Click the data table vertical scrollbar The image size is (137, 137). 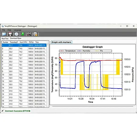point(48,74)
